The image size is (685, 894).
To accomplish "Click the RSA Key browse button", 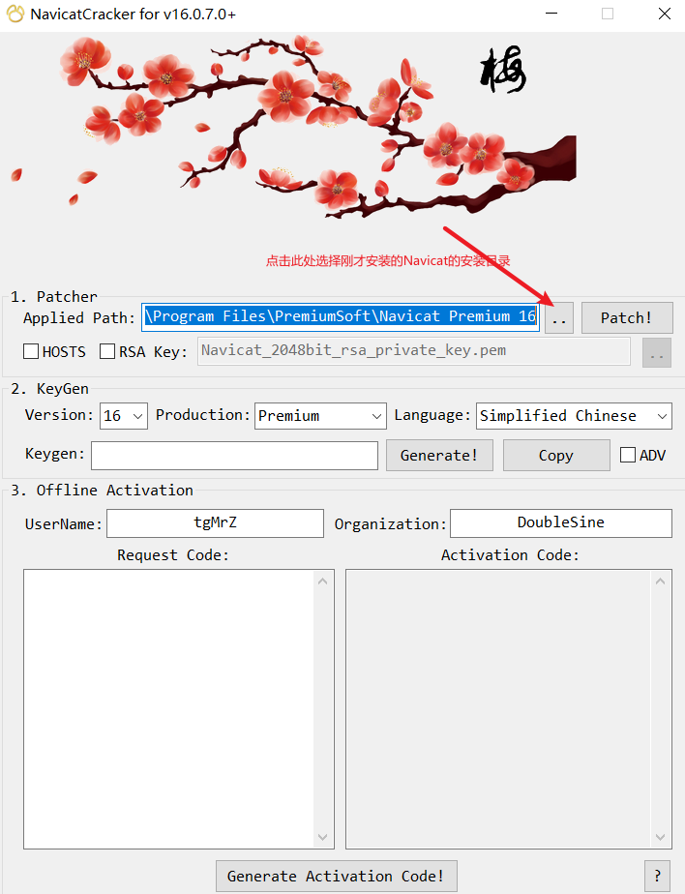I will pos(657,352).
